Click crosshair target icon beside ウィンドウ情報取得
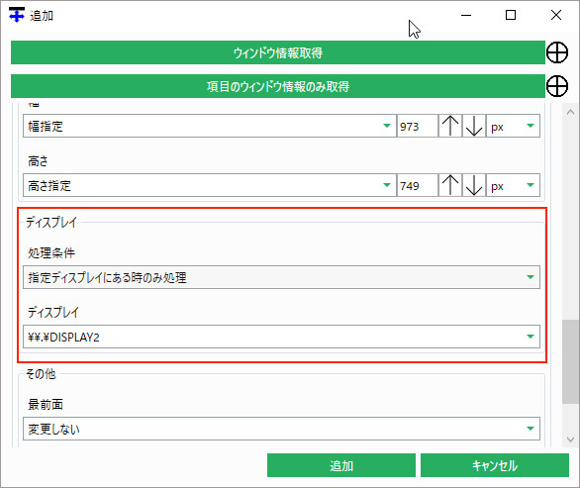The height and width of the screenshot is (488, 580). (557, 52)
